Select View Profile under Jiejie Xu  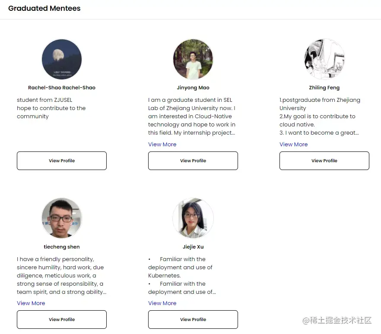click(x=193, y=319)
